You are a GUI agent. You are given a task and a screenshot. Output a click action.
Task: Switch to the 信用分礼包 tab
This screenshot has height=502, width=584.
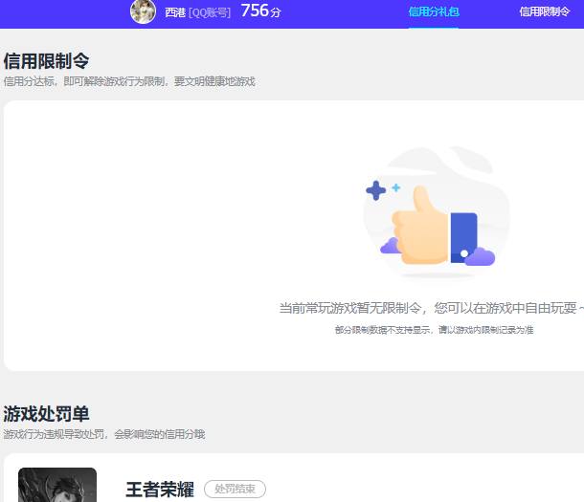(434, 11)
